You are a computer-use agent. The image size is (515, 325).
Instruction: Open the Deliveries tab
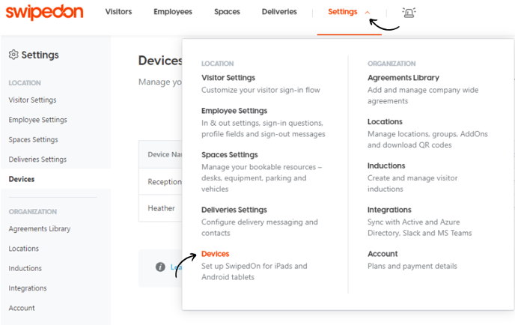[x=279, y=12]
